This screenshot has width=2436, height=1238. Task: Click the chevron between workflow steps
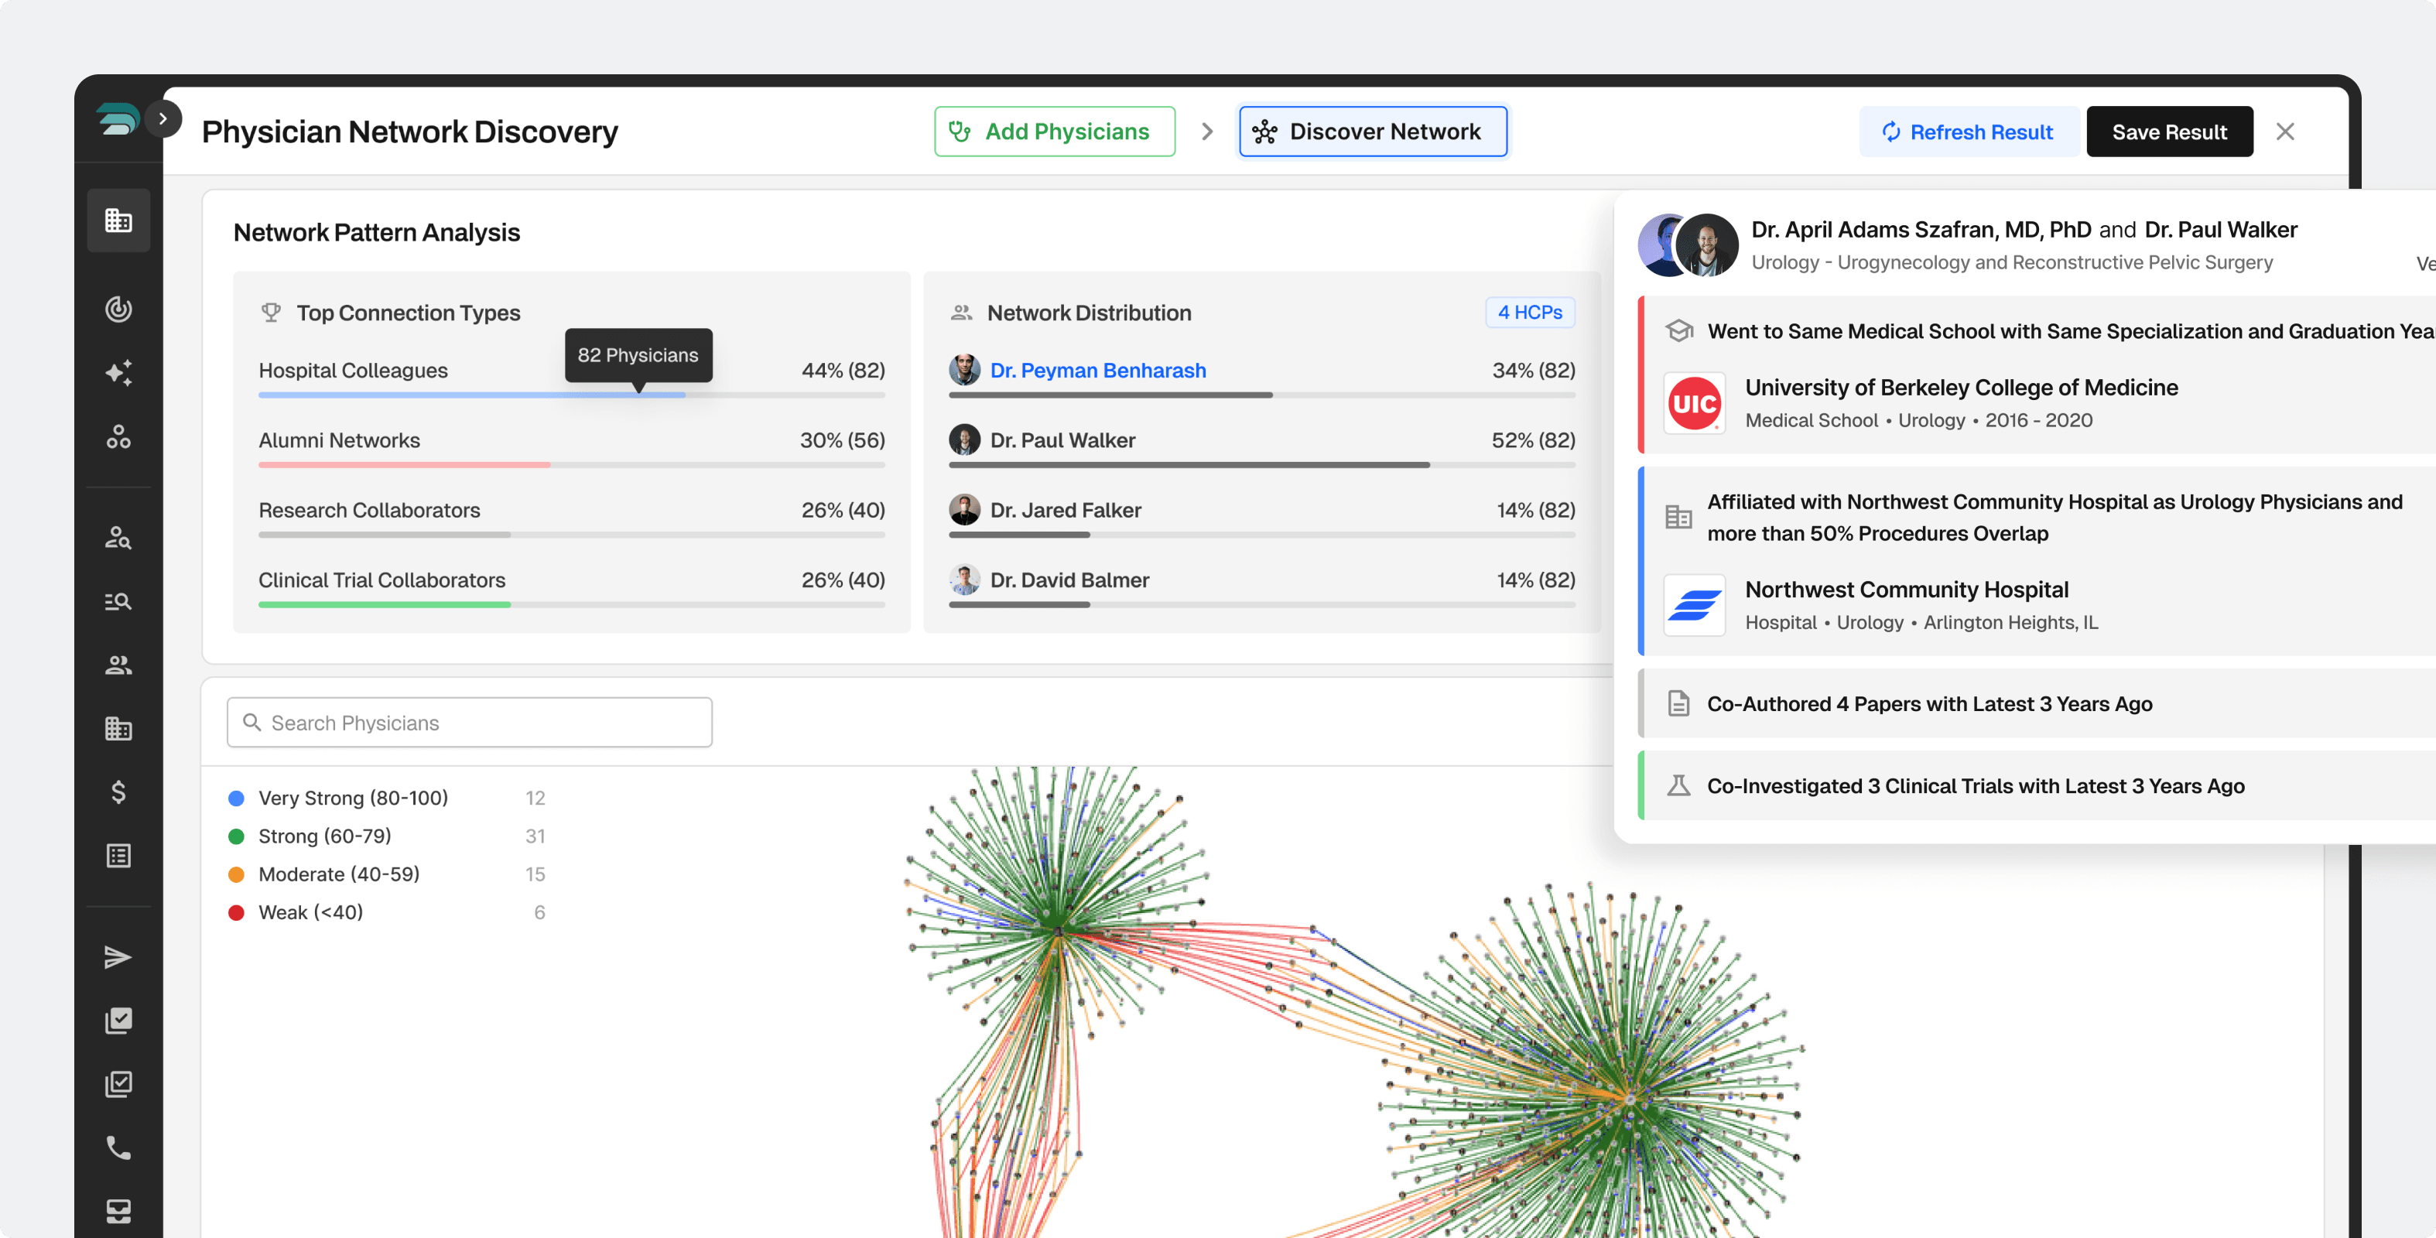tap(1206, 132)
